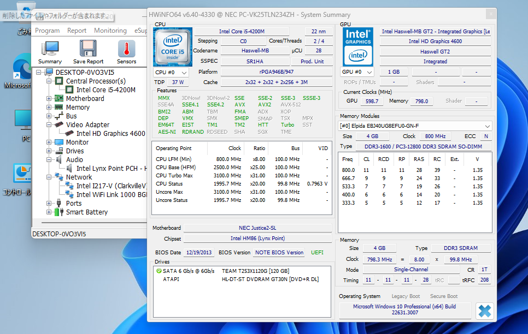The image size is (528, 334).
Task: Click the Ports plug icon
Action: tap(59, 203)
